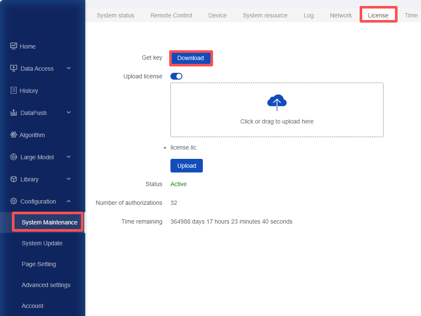Open Advanced settings in sidebar
The height and width of the screenshot is (316, 421).
[x=46, y=285]
